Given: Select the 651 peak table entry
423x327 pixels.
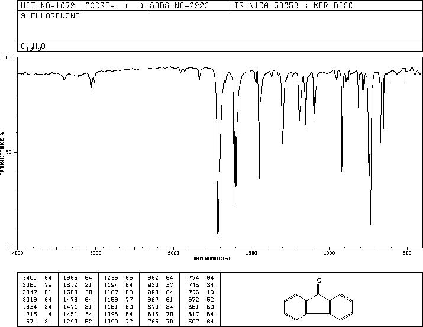Looking at the screenshot, I should (x=201, y=307).
